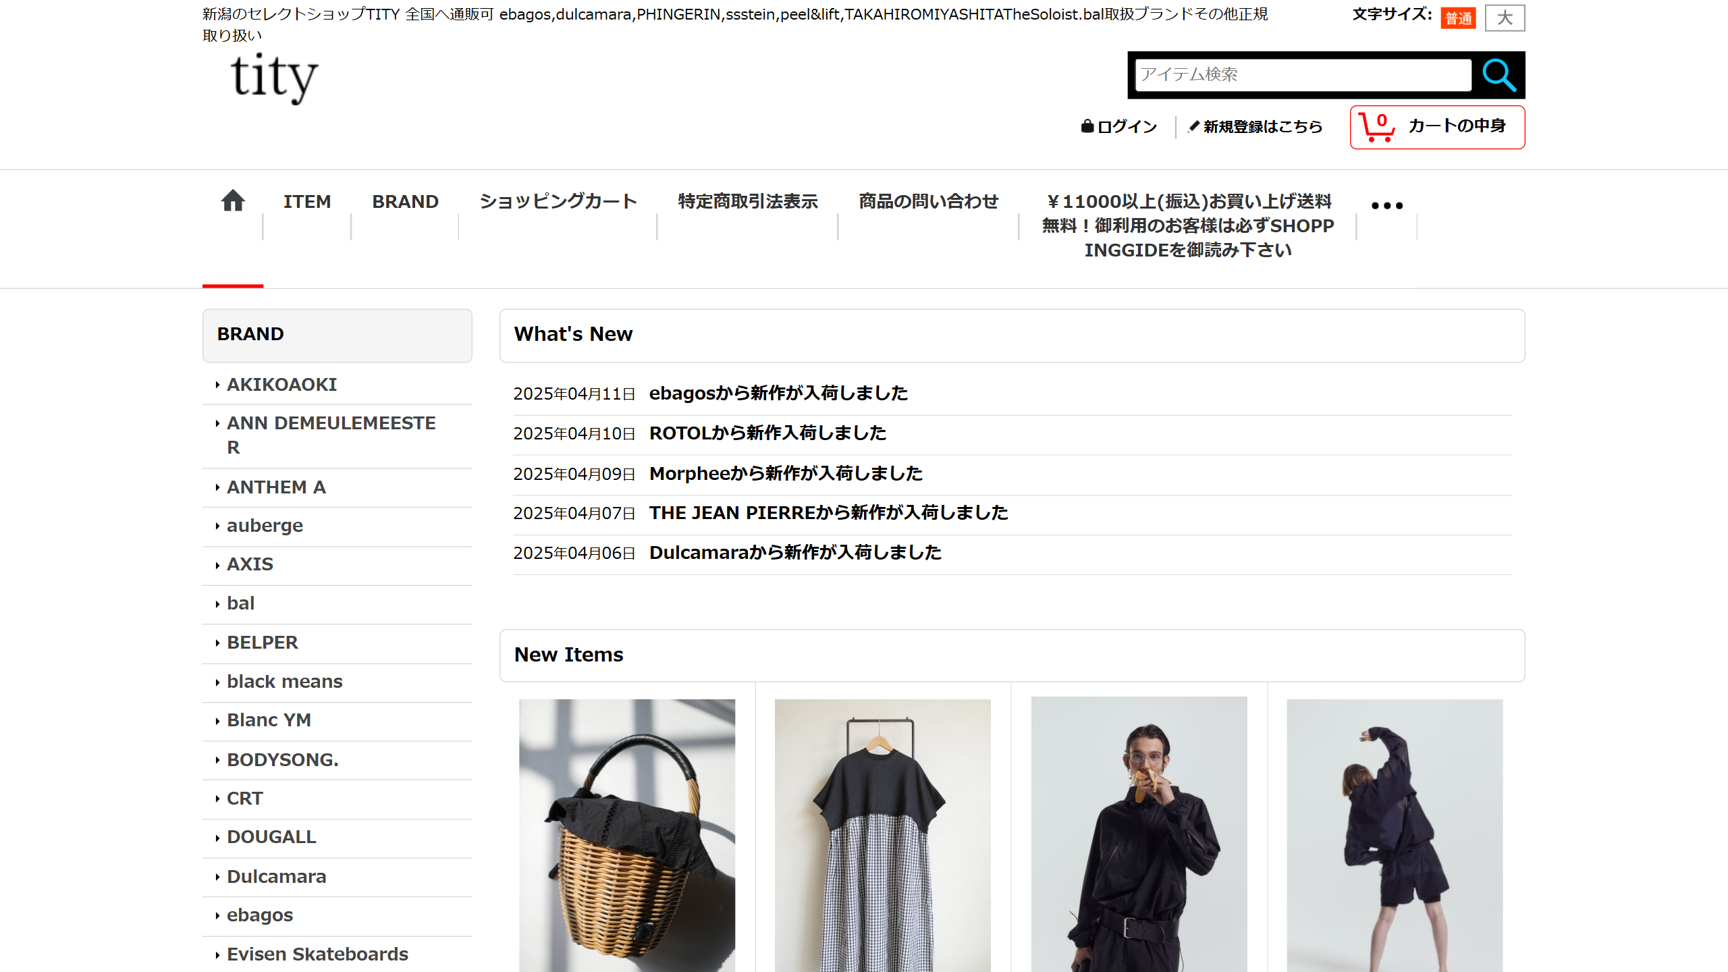Screen dimensions: 1728x972
Task: Open the wicker basket bag product
Action: pos(627,836)
